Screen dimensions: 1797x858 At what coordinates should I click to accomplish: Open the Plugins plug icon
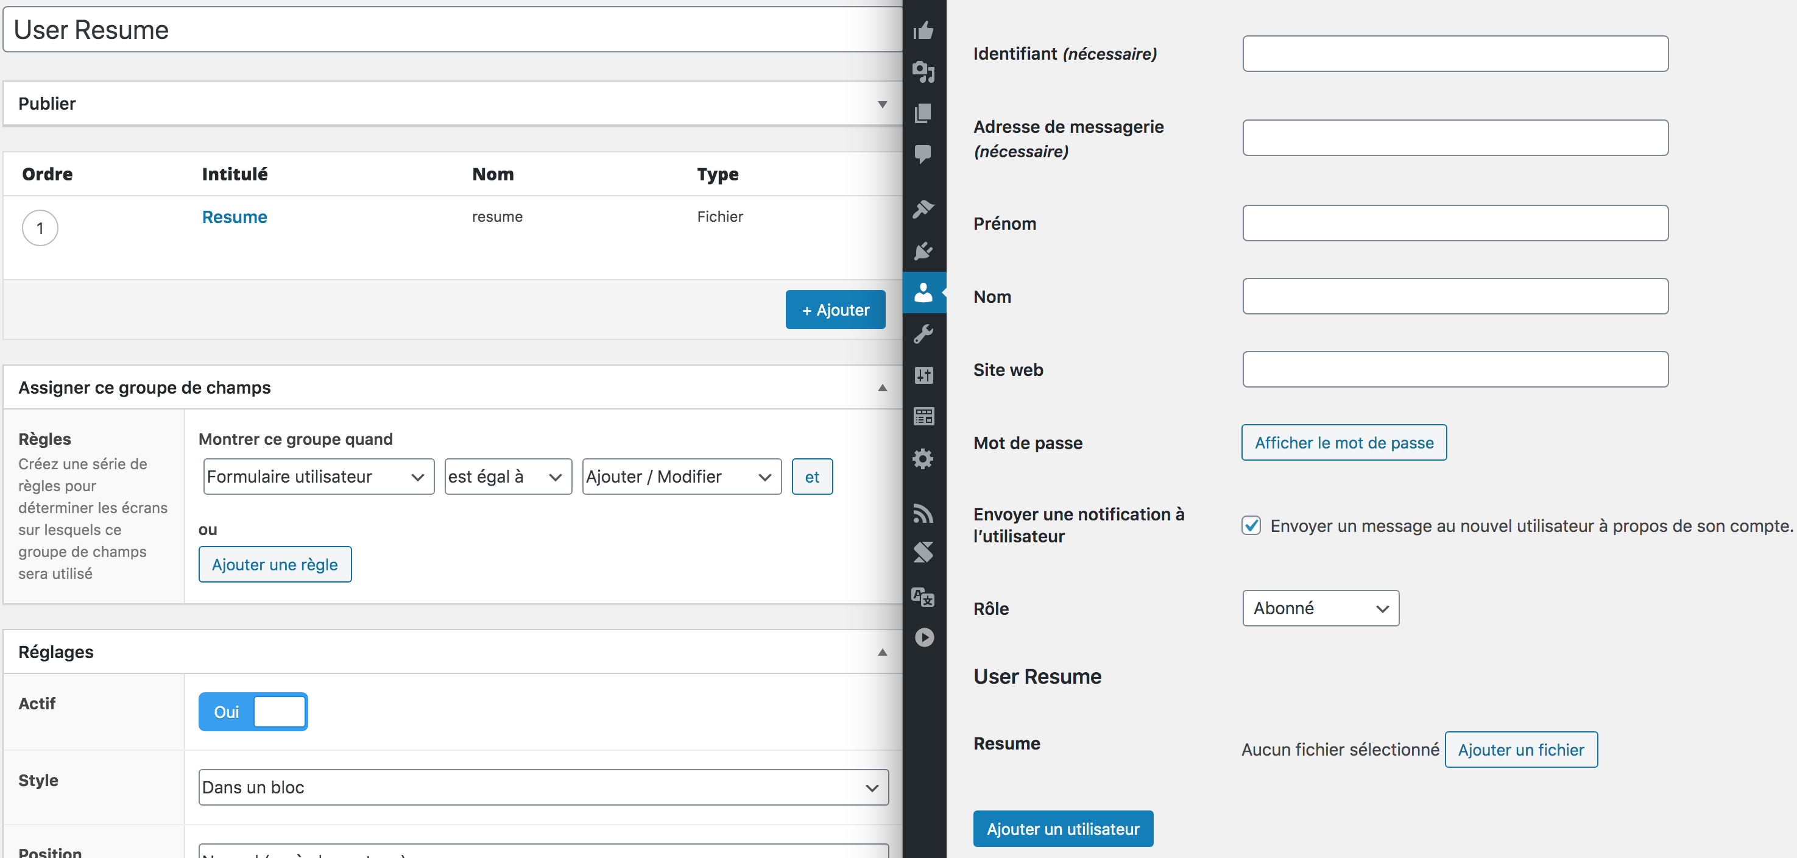pyautogui.click(x=923, y=250)
